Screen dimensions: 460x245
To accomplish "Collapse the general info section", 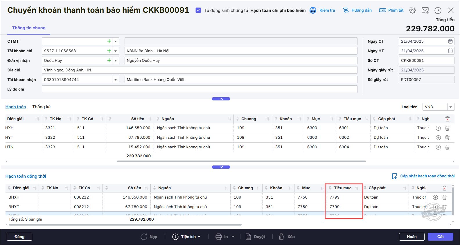I will tap(221, 99).
